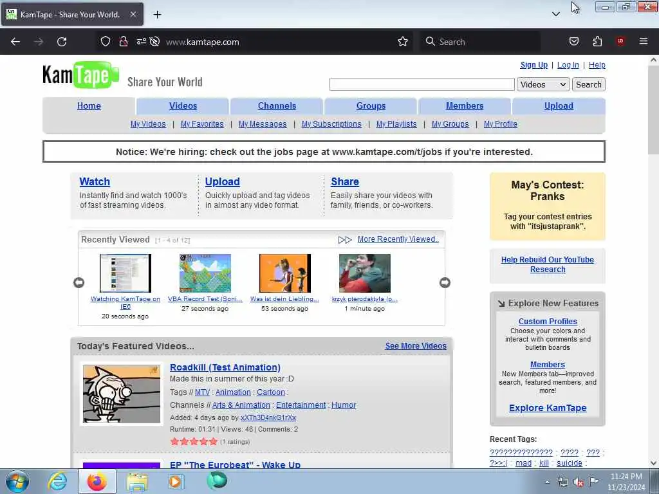Open the Was ist dein Liebling thumbnail
The width and height of the screenshot is (659, 494).
pos(285,273)
